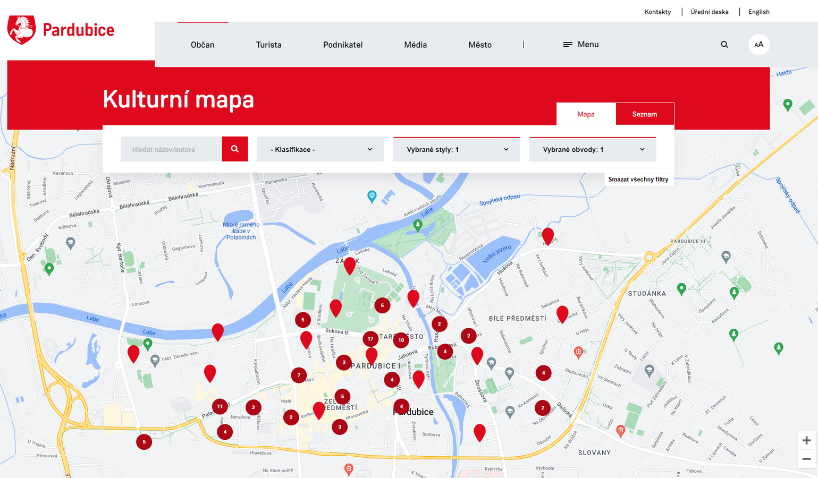Zoom in the map with plus button
Image resolution: width=818 pixels, height=478 pixels.
pyautogui.click(x=806, y=440)
